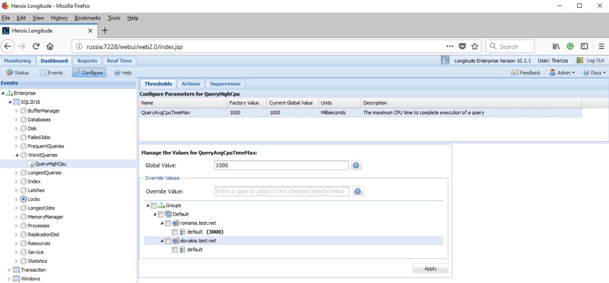The height and width of the screenshot is (283, 609).
Task: Check the Groups checkbox
Action: 153,206
